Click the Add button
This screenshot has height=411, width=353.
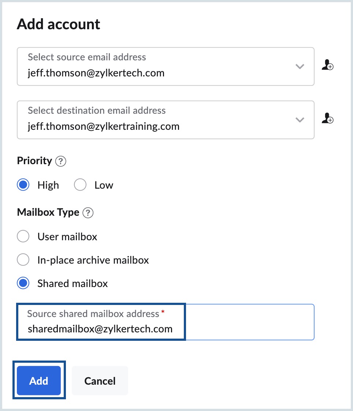coord(38,380)
